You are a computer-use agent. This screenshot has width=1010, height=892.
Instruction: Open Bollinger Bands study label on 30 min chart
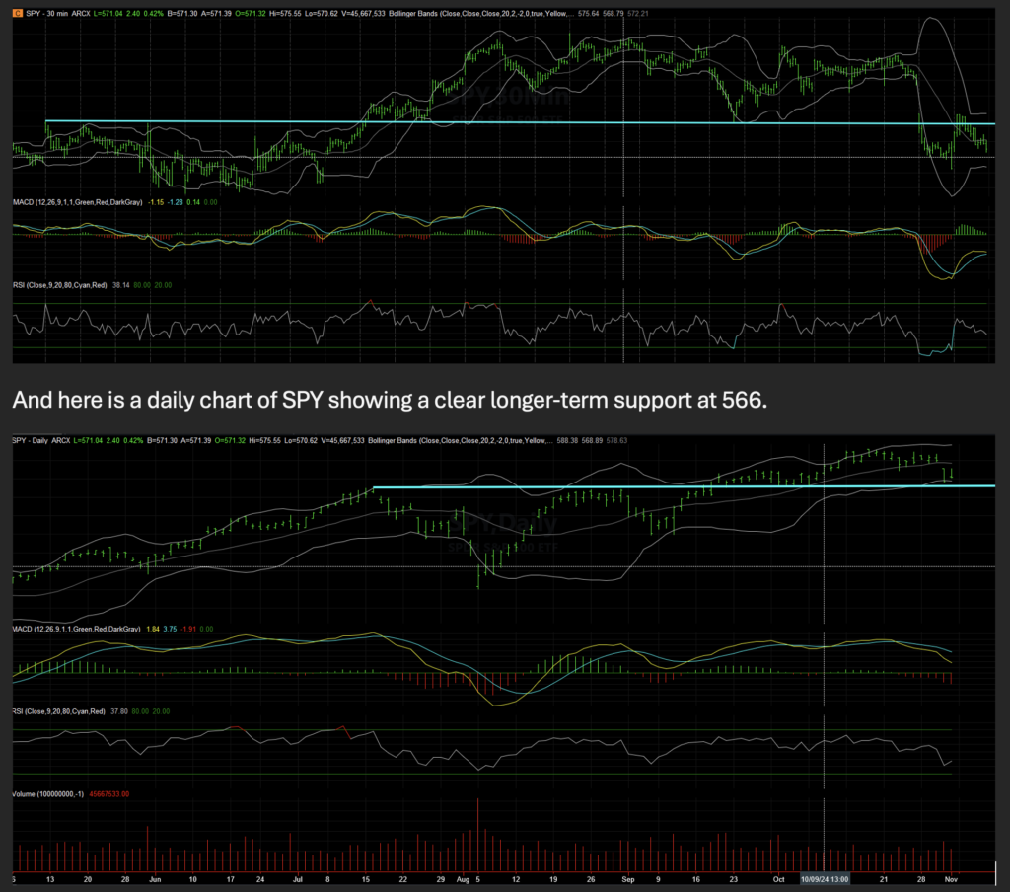pyautogui.click(x=481, y=13)
